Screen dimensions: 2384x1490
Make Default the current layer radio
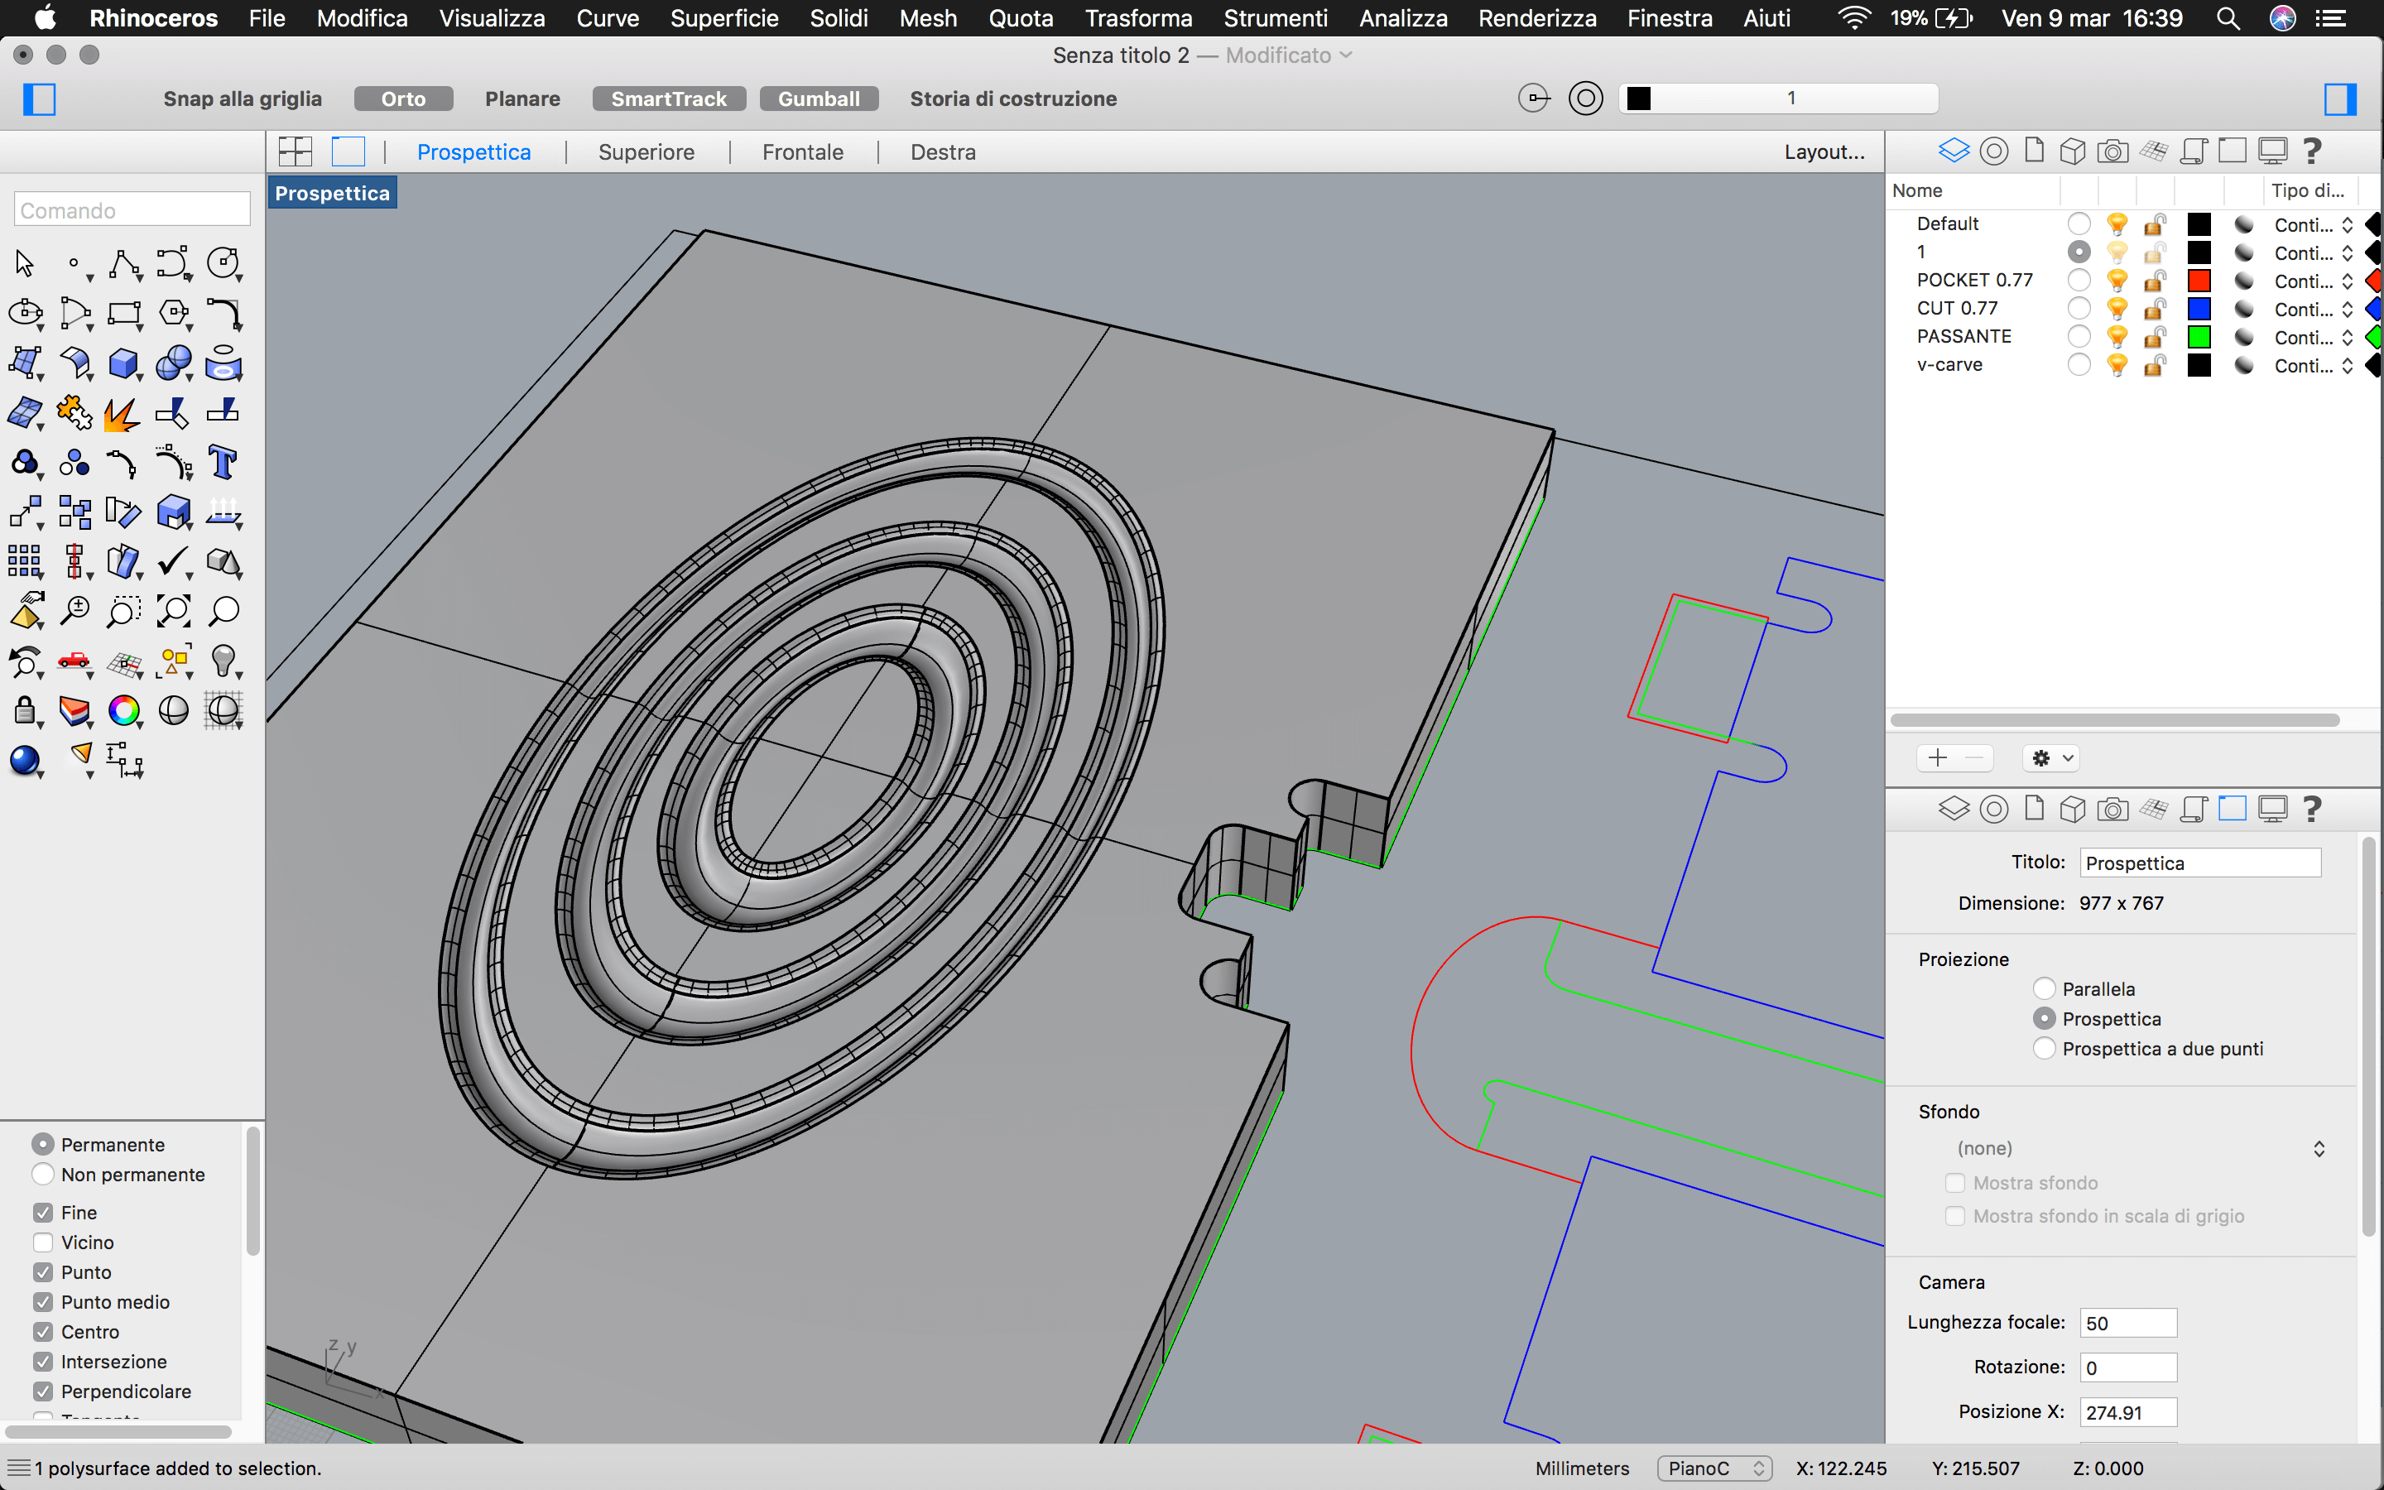coord(2079,223)
